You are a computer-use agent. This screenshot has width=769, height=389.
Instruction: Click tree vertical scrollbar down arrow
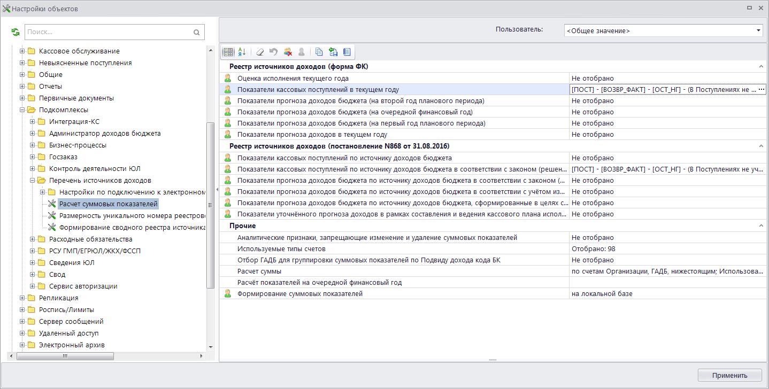click(x=210, y=347)
